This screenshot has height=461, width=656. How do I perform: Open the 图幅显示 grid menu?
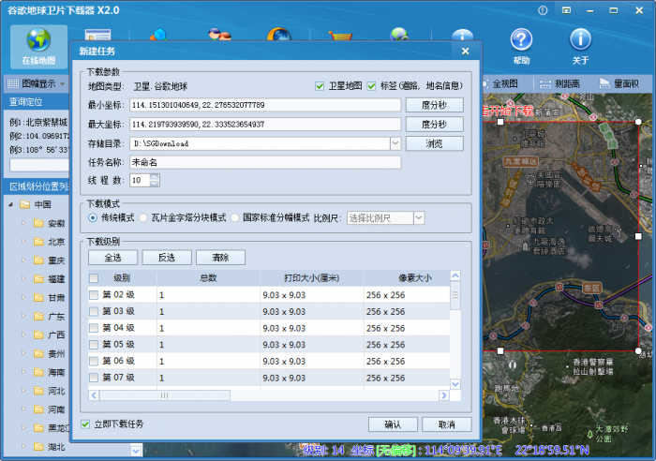tap(37, 83)
